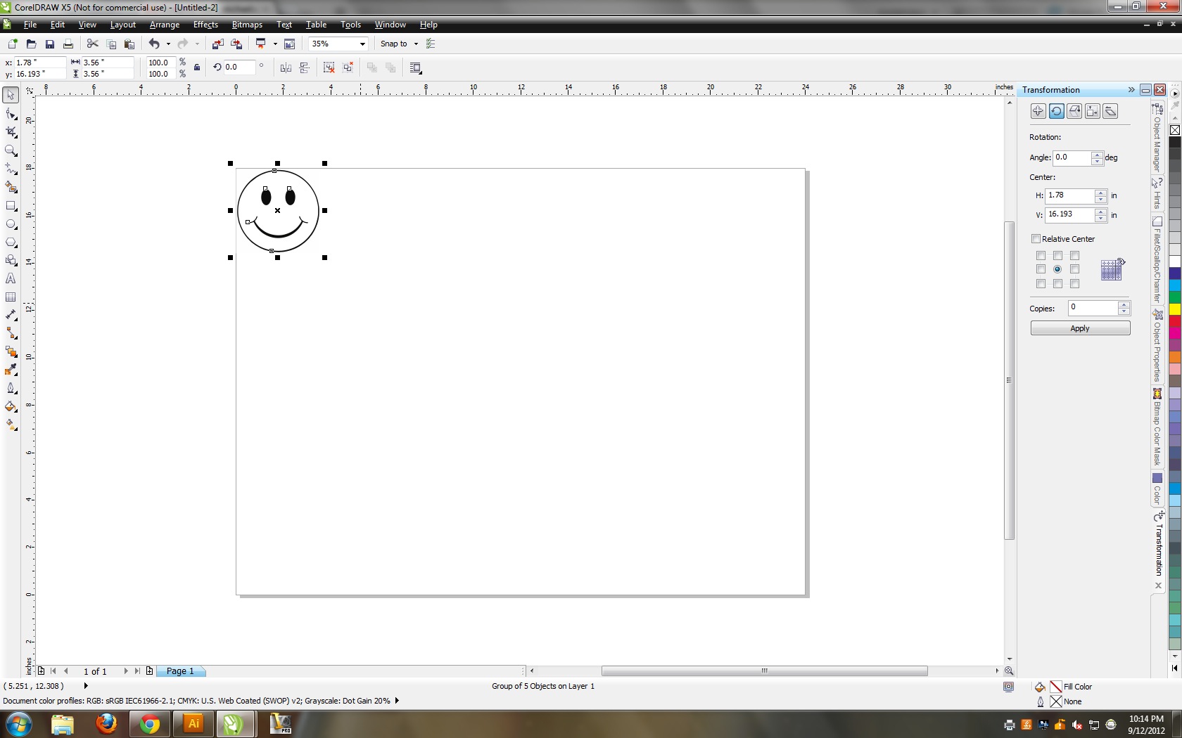Image resolution: width=1182 pixels, height=738 pixels.
Task: Activate the Zoom tool in toolbox
Action: pos(11,150)
